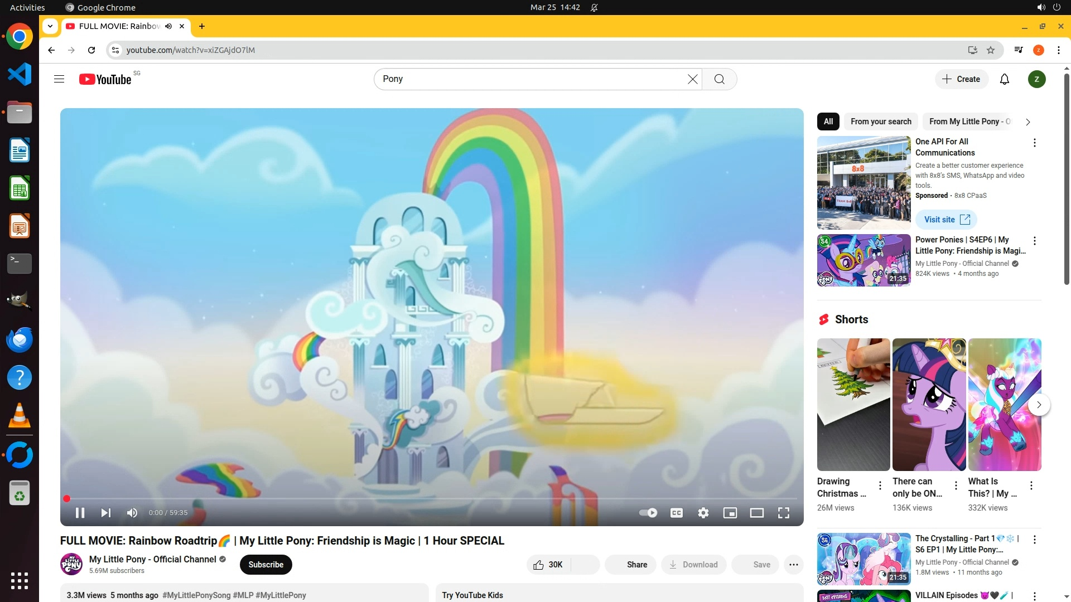
Task: Open options for Power Ponies video
Action: [x=1034, y=241]
